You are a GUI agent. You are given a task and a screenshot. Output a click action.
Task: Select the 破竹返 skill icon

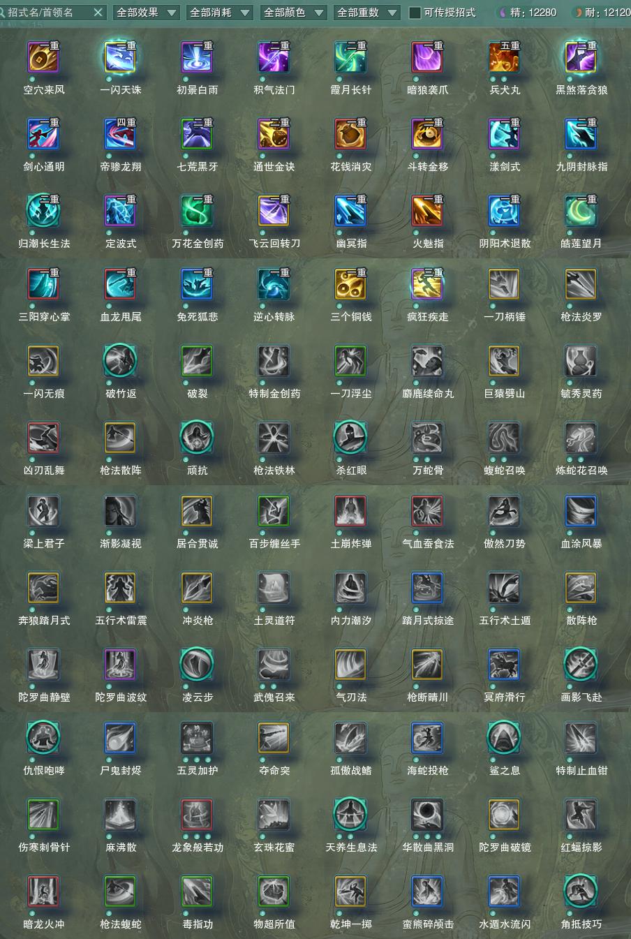[120, 362]
